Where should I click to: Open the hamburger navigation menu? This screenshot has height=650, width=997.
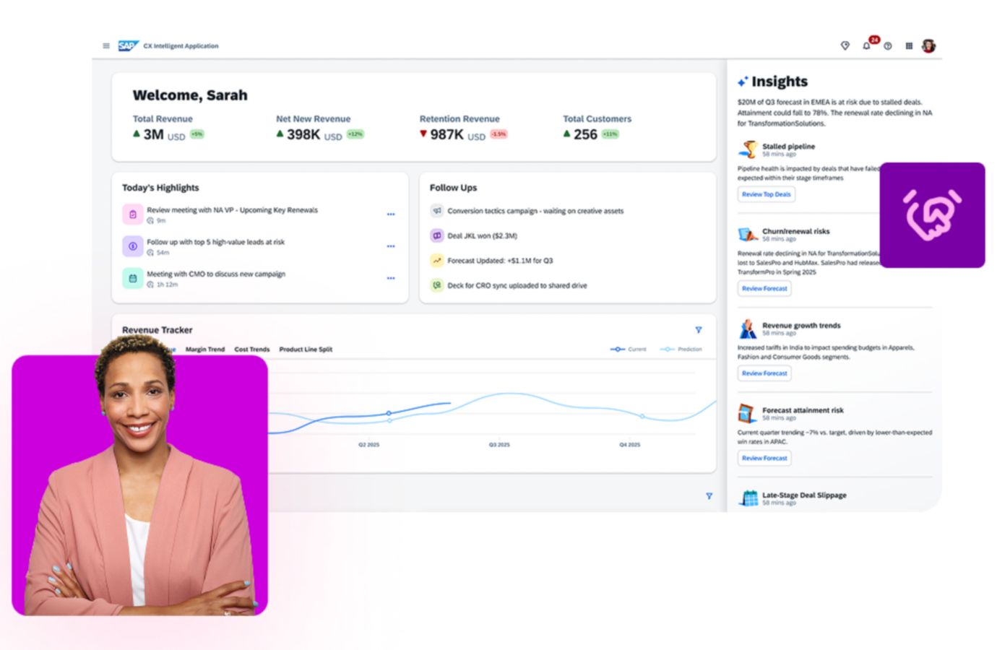pyautogui.click(x=106, y=45)
